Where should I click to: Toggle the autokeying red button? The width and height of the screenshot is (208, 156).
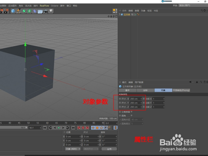point(83,128)
